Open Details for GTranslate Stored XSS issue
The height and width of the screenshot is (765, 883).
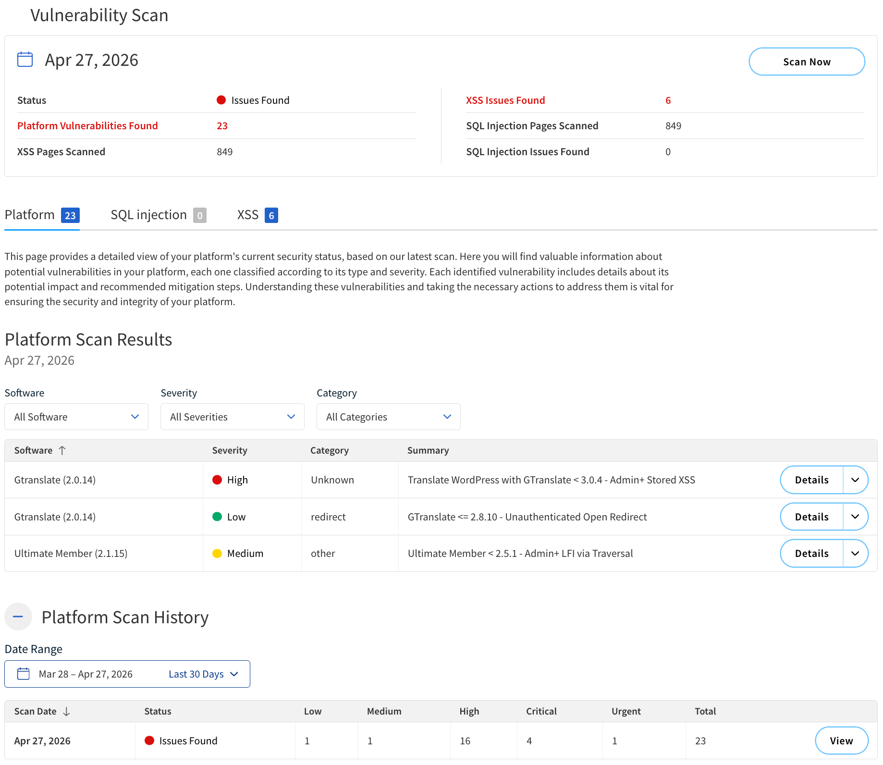pos(811,480)
